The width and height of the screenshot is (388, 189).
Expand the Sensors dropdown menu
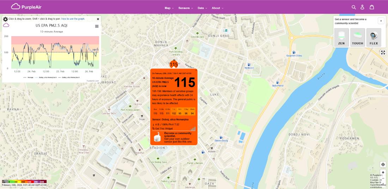(186, 8)
